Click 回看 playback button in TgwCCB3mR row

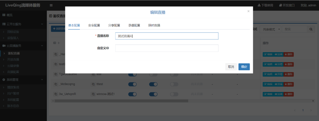(278, 74)
